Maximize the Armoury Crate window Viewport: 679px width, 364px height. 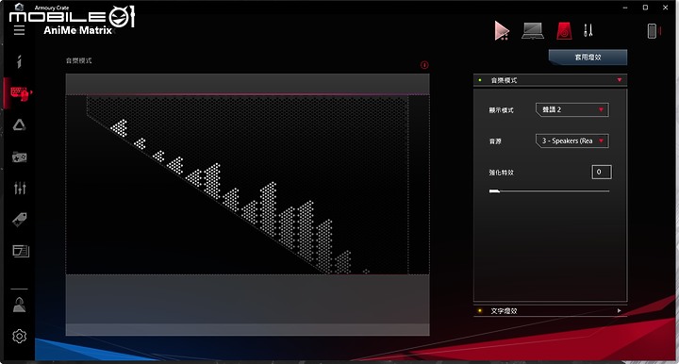coord(645,8)
